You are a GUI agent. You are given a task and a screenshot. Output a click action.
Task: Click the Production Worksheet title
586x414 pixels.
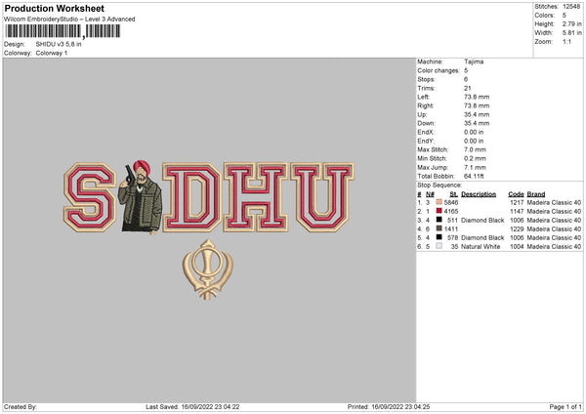pyautogui.click(x=54, y=8)
